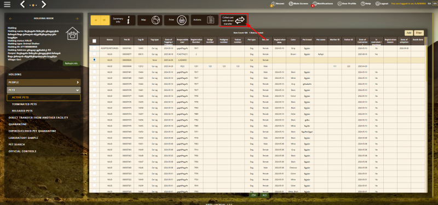Check checkbox for Tag ID 16464 row
This screenshot has height=205, width=438.
(94, 72)
